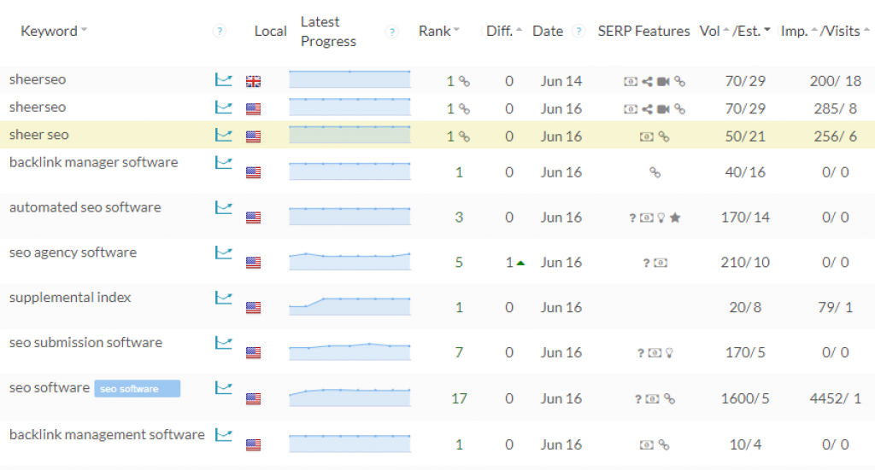Open keyword backlink management software

107,435
